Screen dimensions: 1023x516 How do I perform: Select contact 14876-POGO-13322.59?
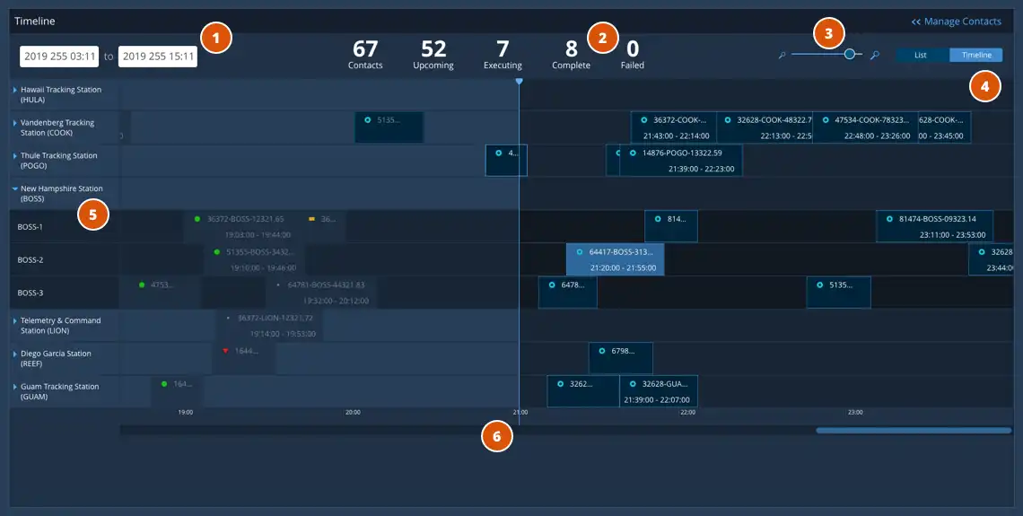pos(680,161)
